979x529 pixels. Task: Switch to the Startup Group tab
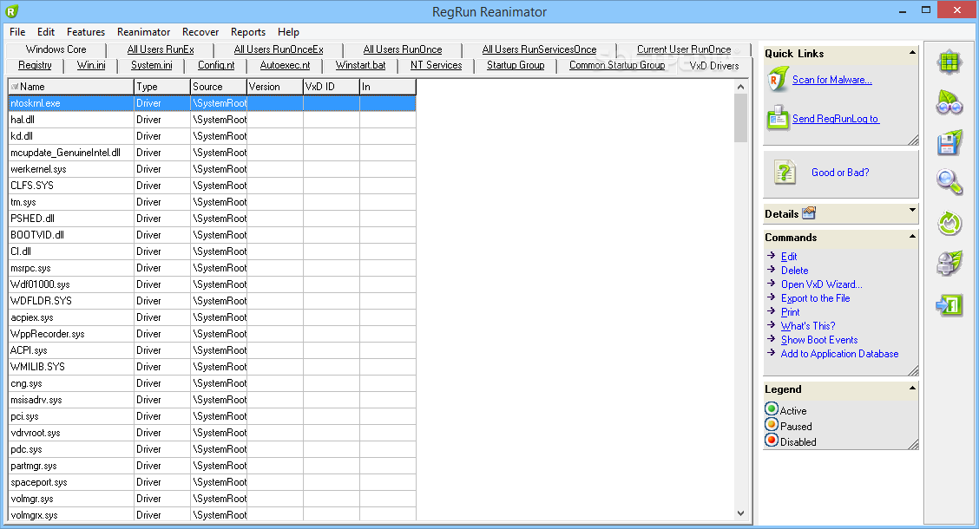point(515,65)
